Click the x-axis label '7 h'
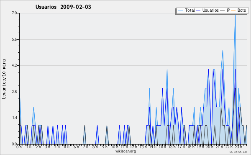Viewport: 251px width, 155px height. click(86, 147)
